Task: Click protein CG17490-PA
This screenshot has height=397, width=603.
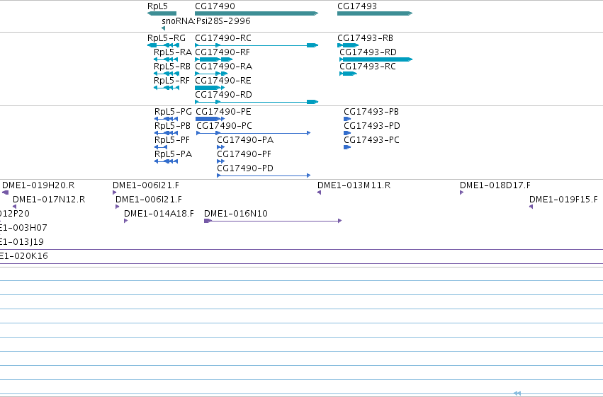Action: (245, 140)
